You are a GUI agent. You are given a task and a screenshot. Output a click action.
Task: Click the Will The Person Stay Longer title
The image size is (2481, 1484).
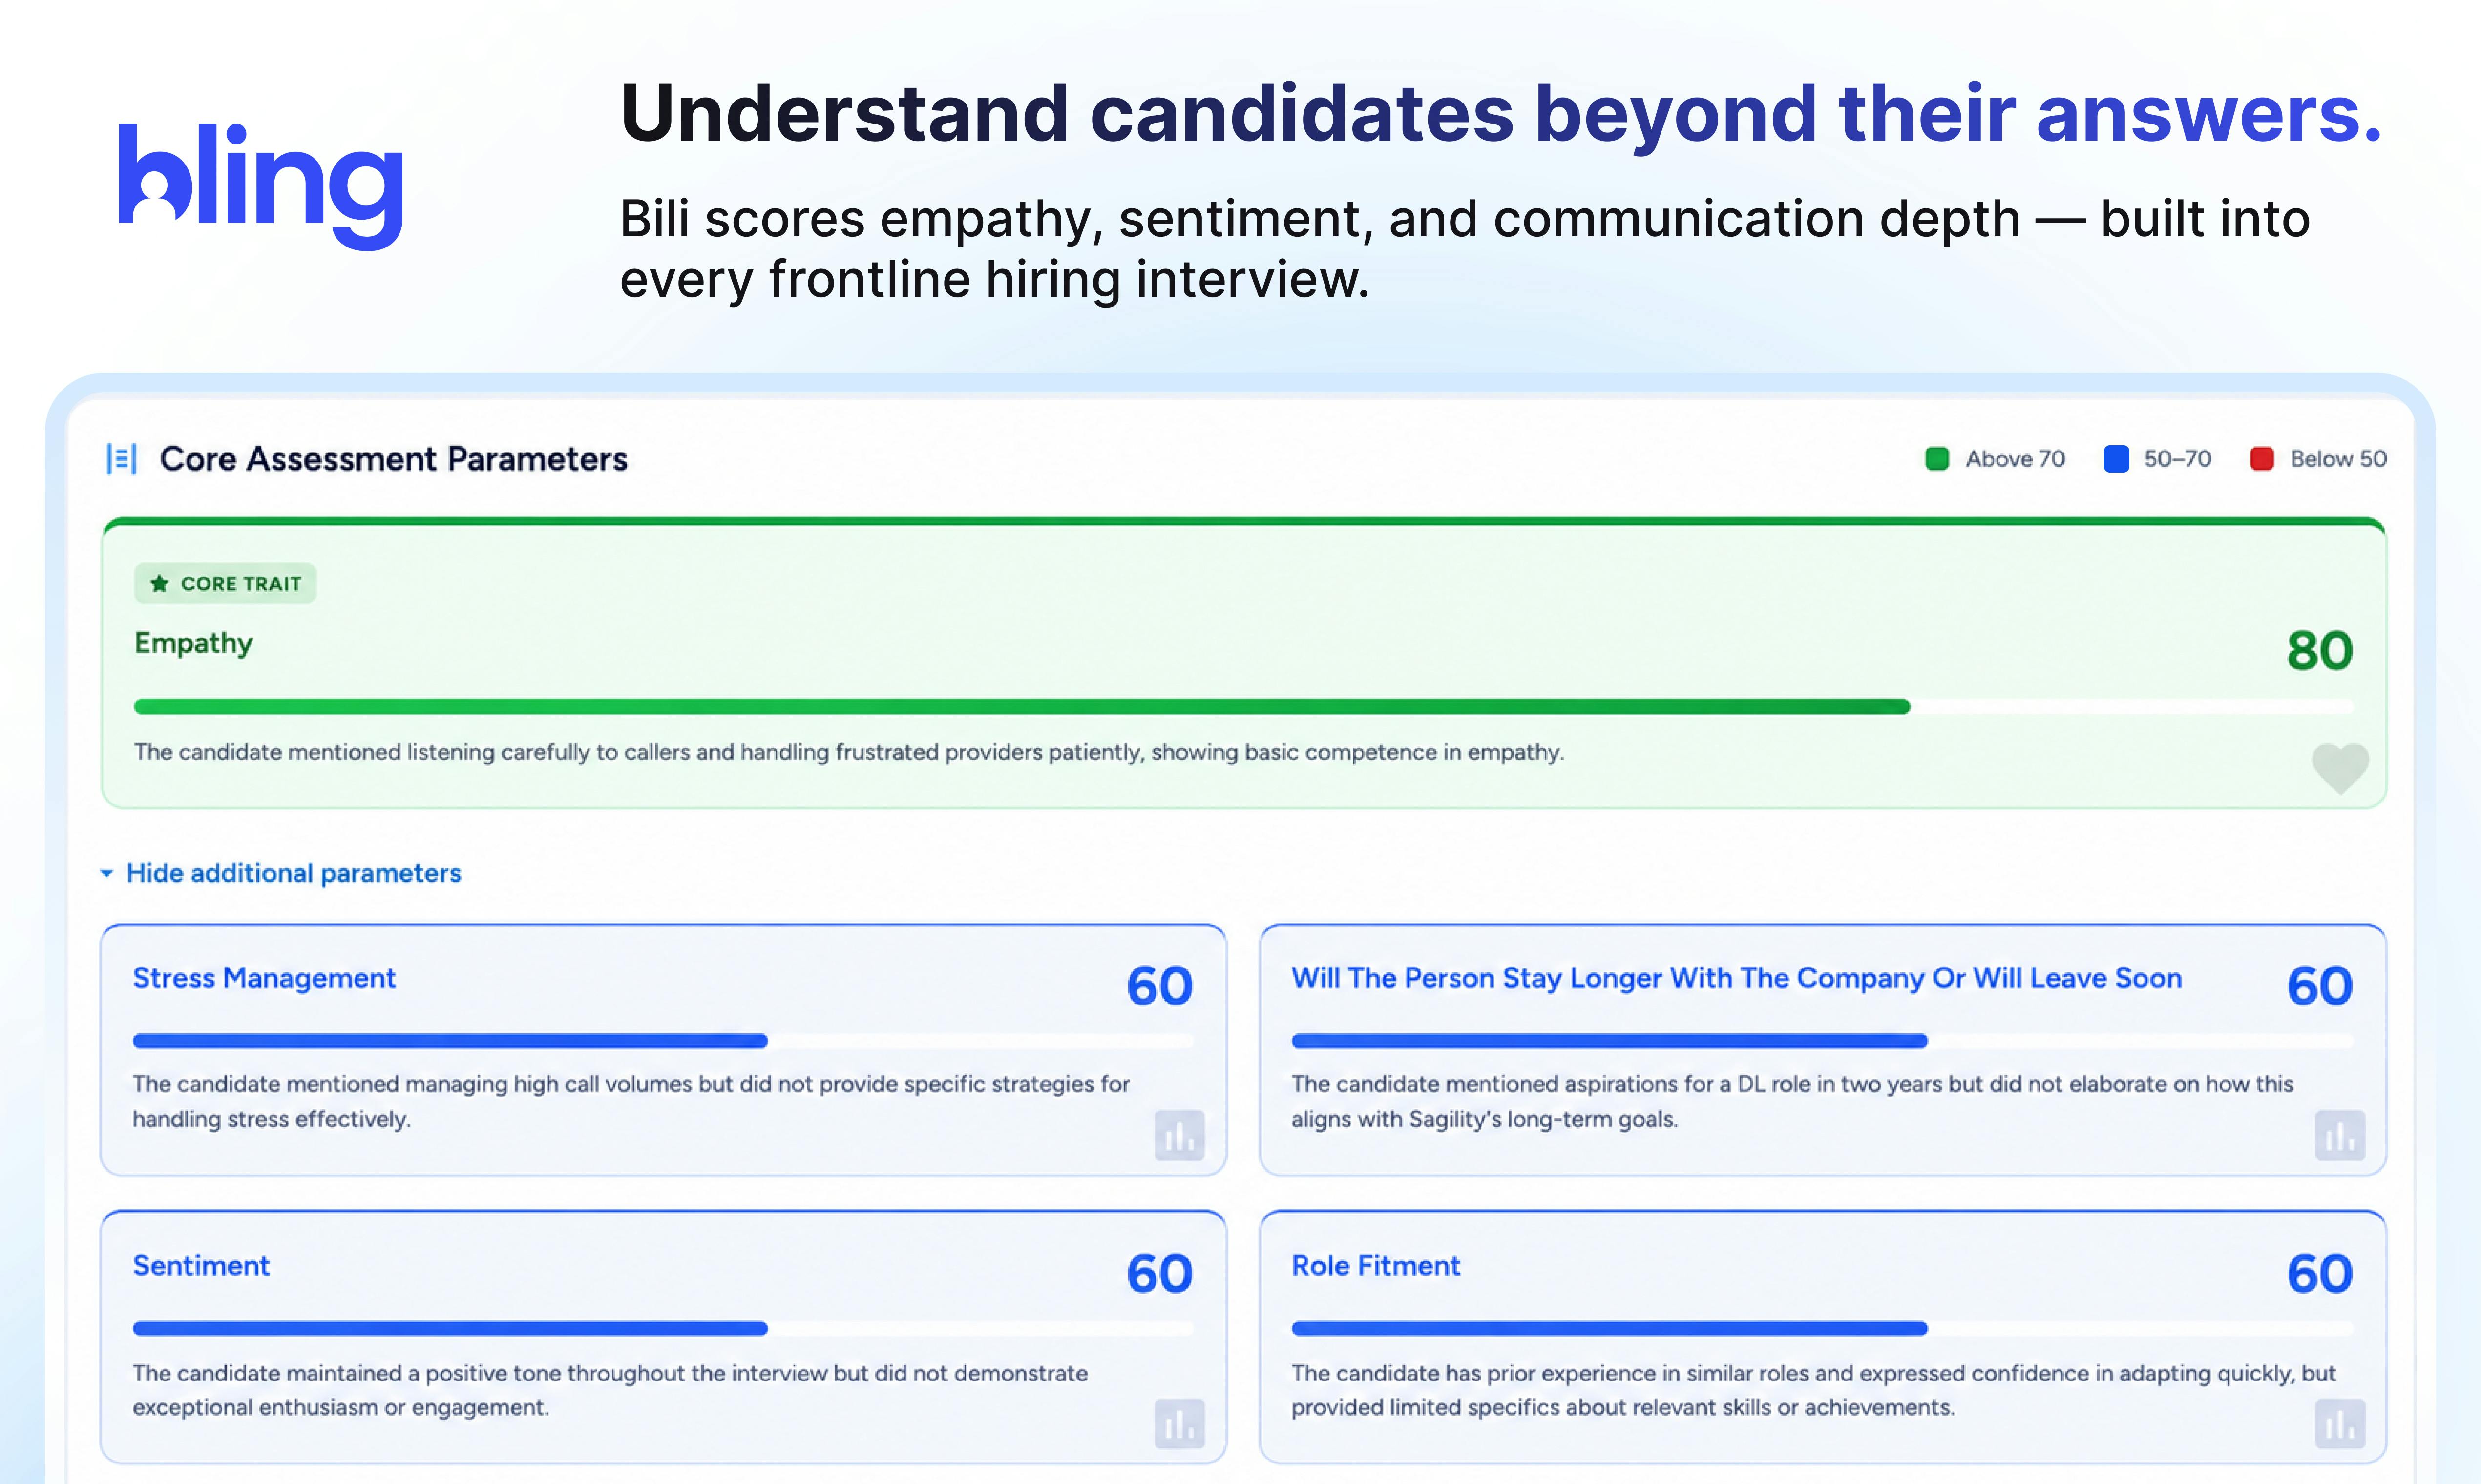pyautogui.click(x=1737, y=978)
